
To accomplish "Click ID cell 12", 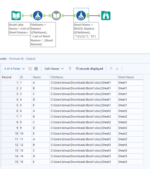I will click(x=26, y=145).
